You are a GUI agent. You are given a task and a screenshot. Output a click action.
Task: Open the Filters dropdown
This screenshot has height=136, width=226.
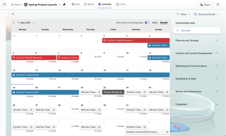(183, 14)
